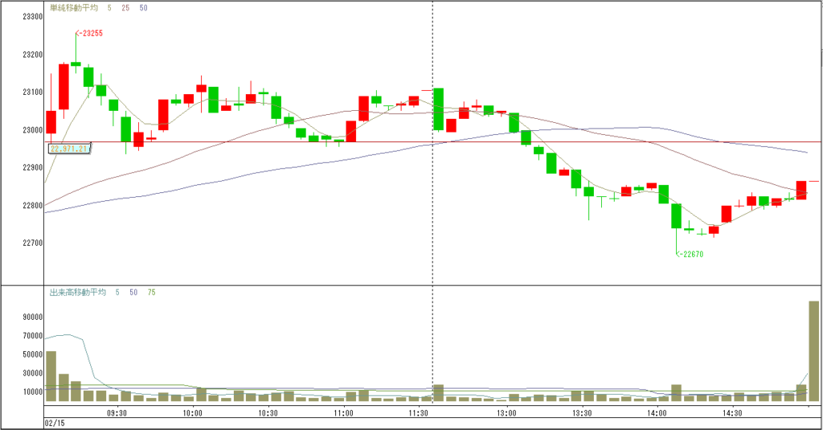
Task: Click the green candle with the 23255 high
Action: (x=76, y=63)
